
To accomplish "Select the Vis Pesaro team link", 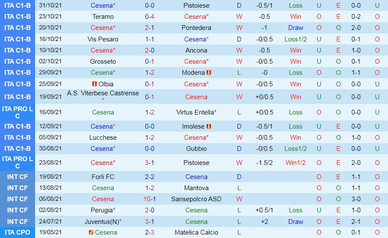I will (103, 39).
